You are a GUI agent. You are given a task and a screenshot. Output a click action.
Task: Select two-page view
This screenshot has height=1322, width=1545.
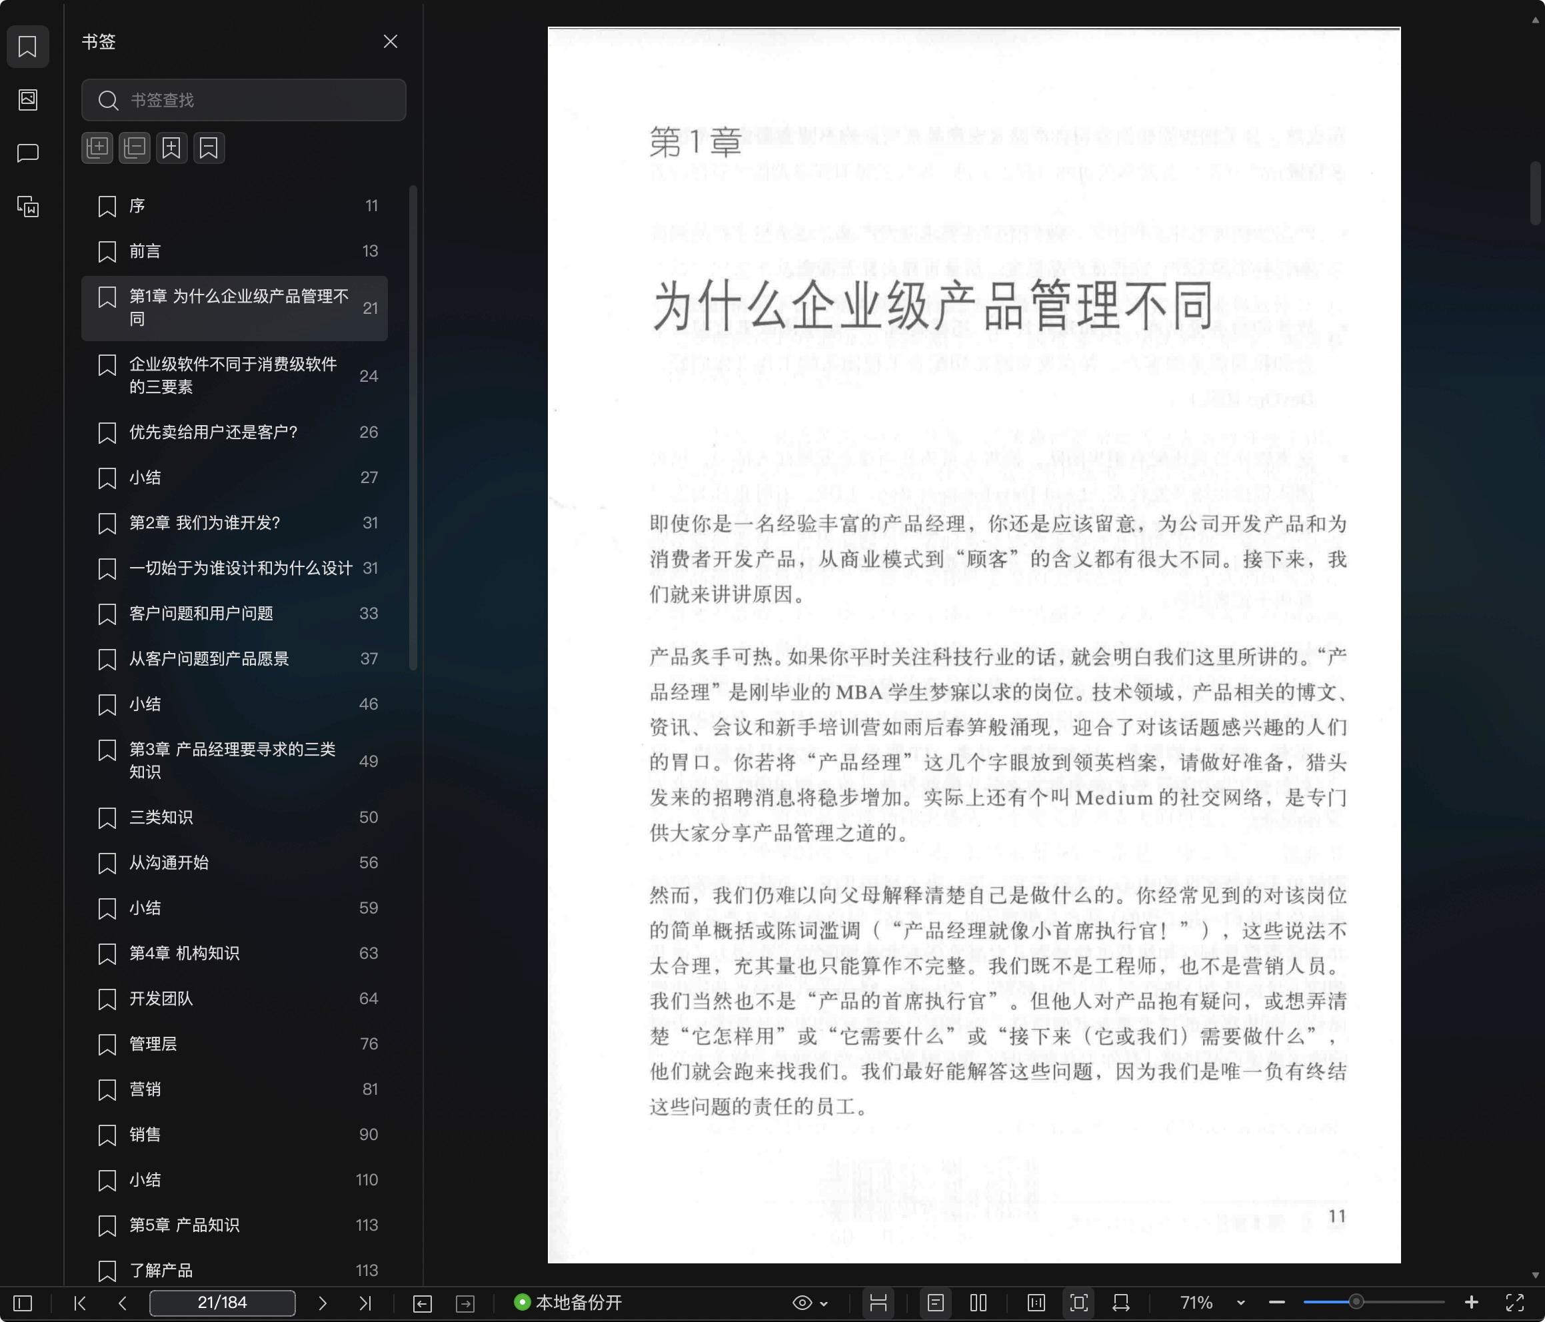point(978,1303)
